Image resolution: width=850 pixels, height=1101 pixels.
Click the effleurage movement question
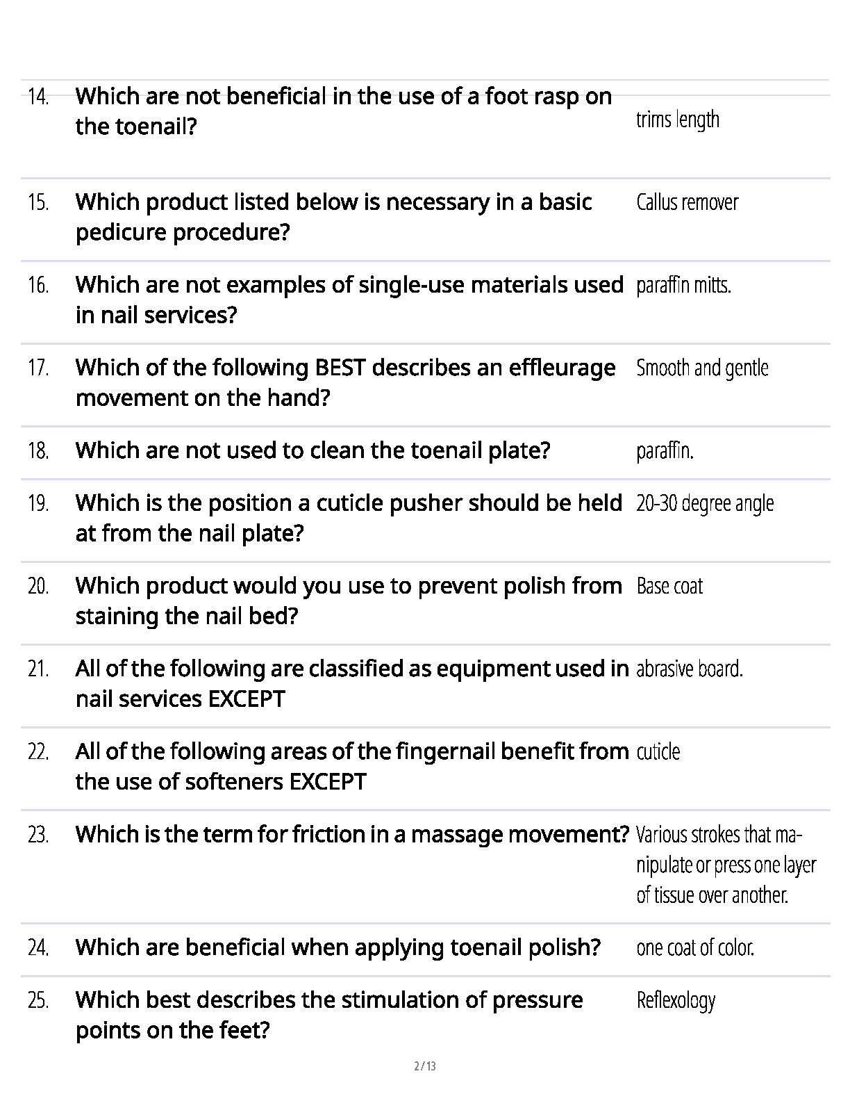(345, 382)
